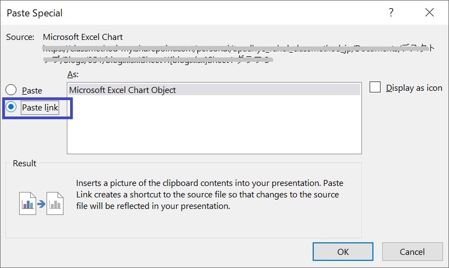
Task: Close the Paste Special dialog
Action: 429,12
